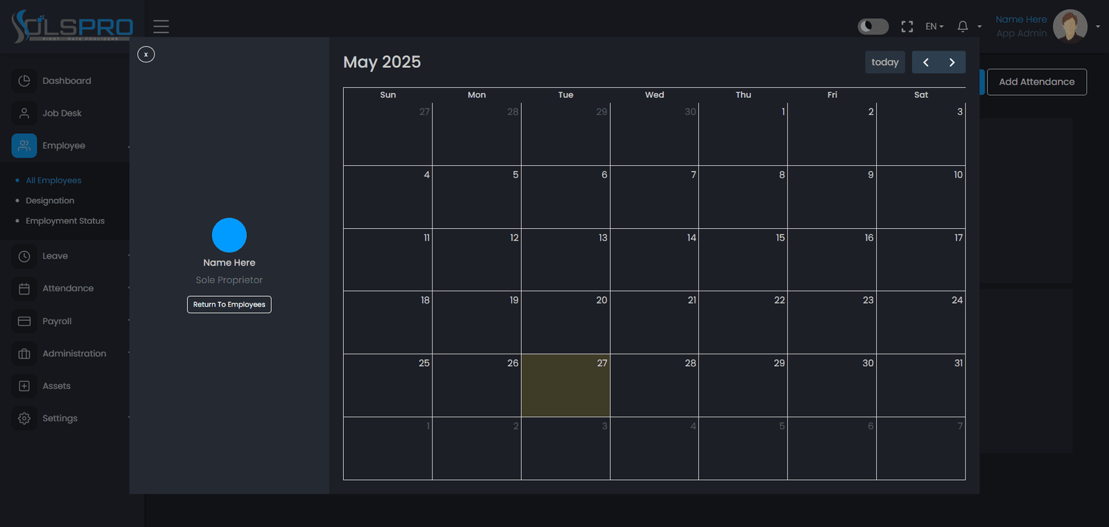Click the Sole Proprietor label
The height and width of the screenshot is (527, 1109).
pyautogui.click(x=229, y=280)
